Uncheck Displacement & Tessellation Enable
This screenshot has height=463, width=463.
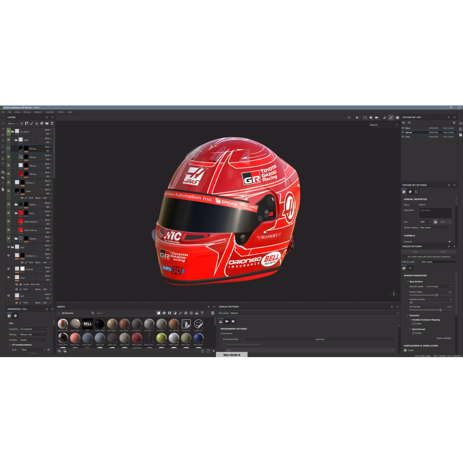click(x=405, y=351)
